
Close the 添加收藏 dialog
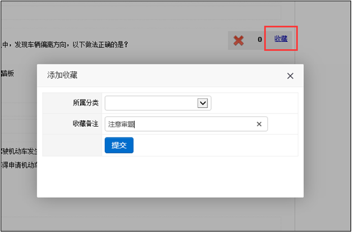(x=290, y=76)
